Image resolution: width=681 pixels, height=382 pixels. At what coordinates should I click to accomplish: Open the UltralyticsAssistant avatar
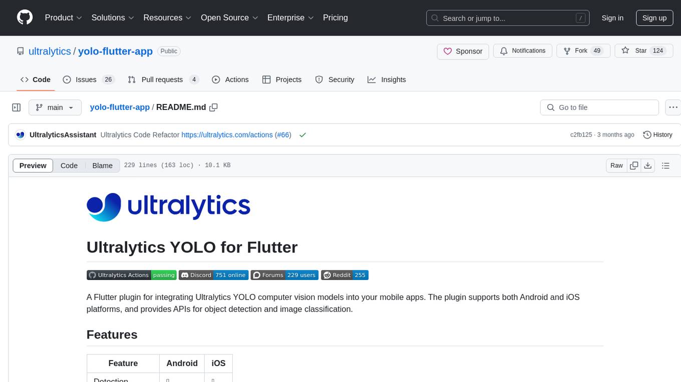[x=21, y=134]
